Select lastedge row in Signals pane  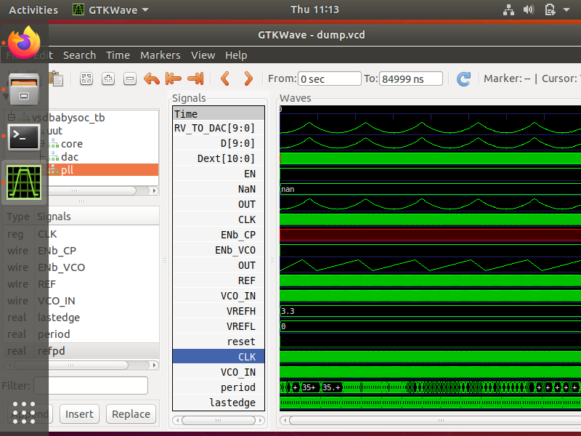pos(219,403)
